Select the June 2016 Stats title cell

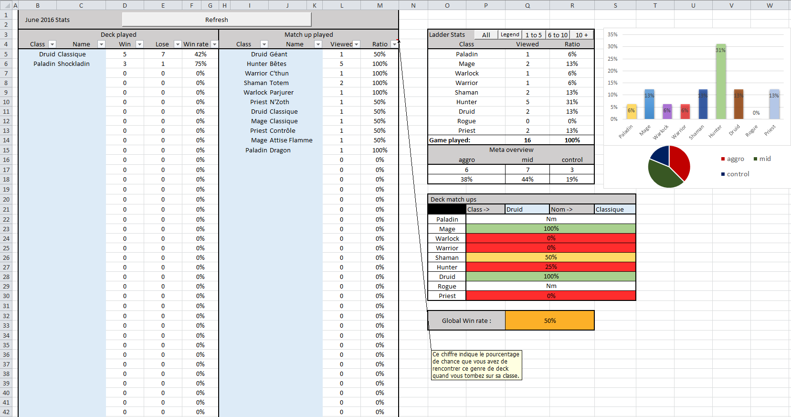(x=47, y=20)
